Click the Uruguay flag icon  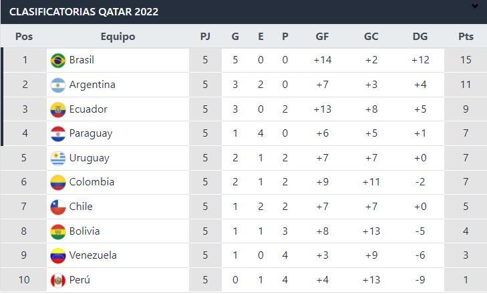pos(58,158)
